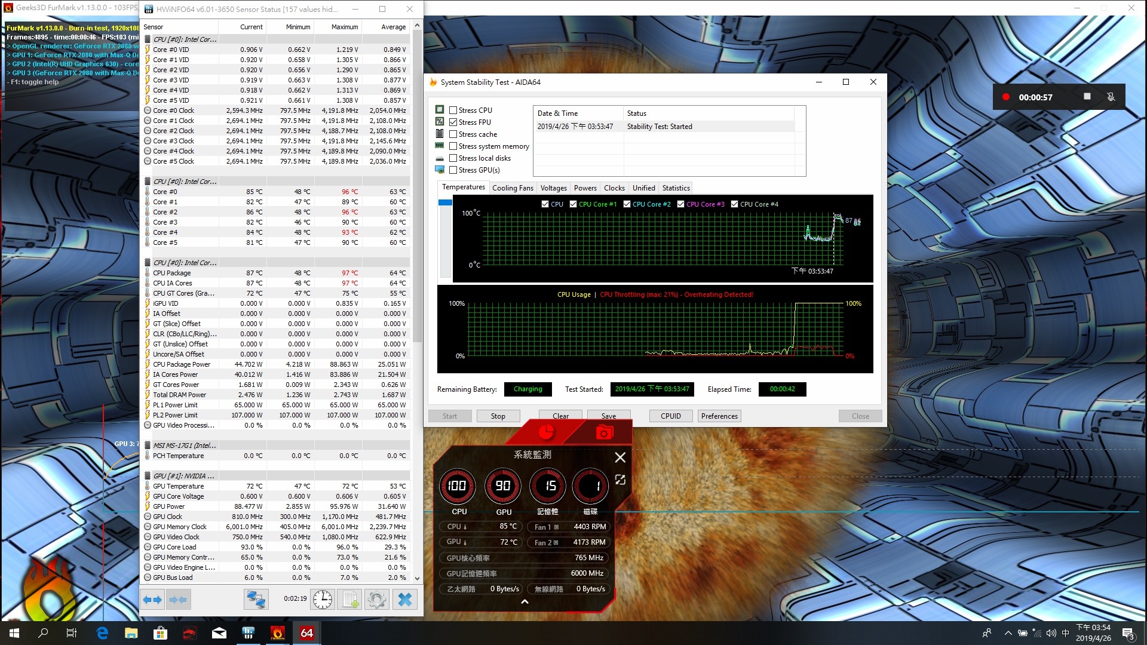Viewport: 1147px width, 645px height.
Task: Toggle muted microphone on recording bar
Action: click(x=1111, y=97)
